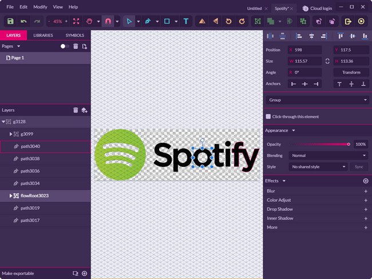Toggle the left anchor
The height and width of the screenshot is (279, 372).
[x=294, y=84]
